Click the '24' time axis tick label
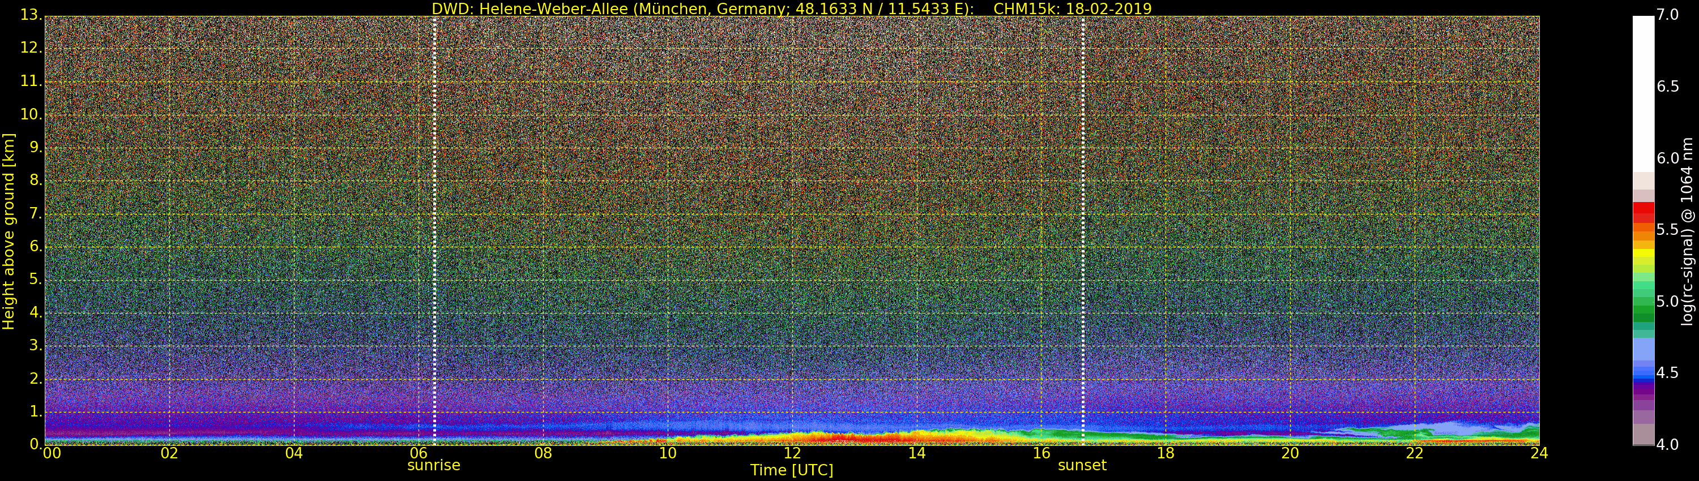The width and height of the screenshot is (1699, 481). [1539, 453]
